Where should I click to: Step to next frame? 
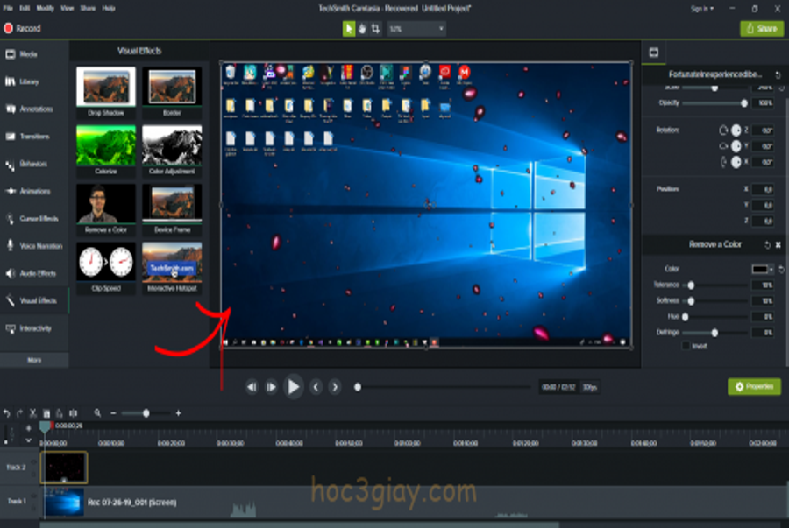271,387
